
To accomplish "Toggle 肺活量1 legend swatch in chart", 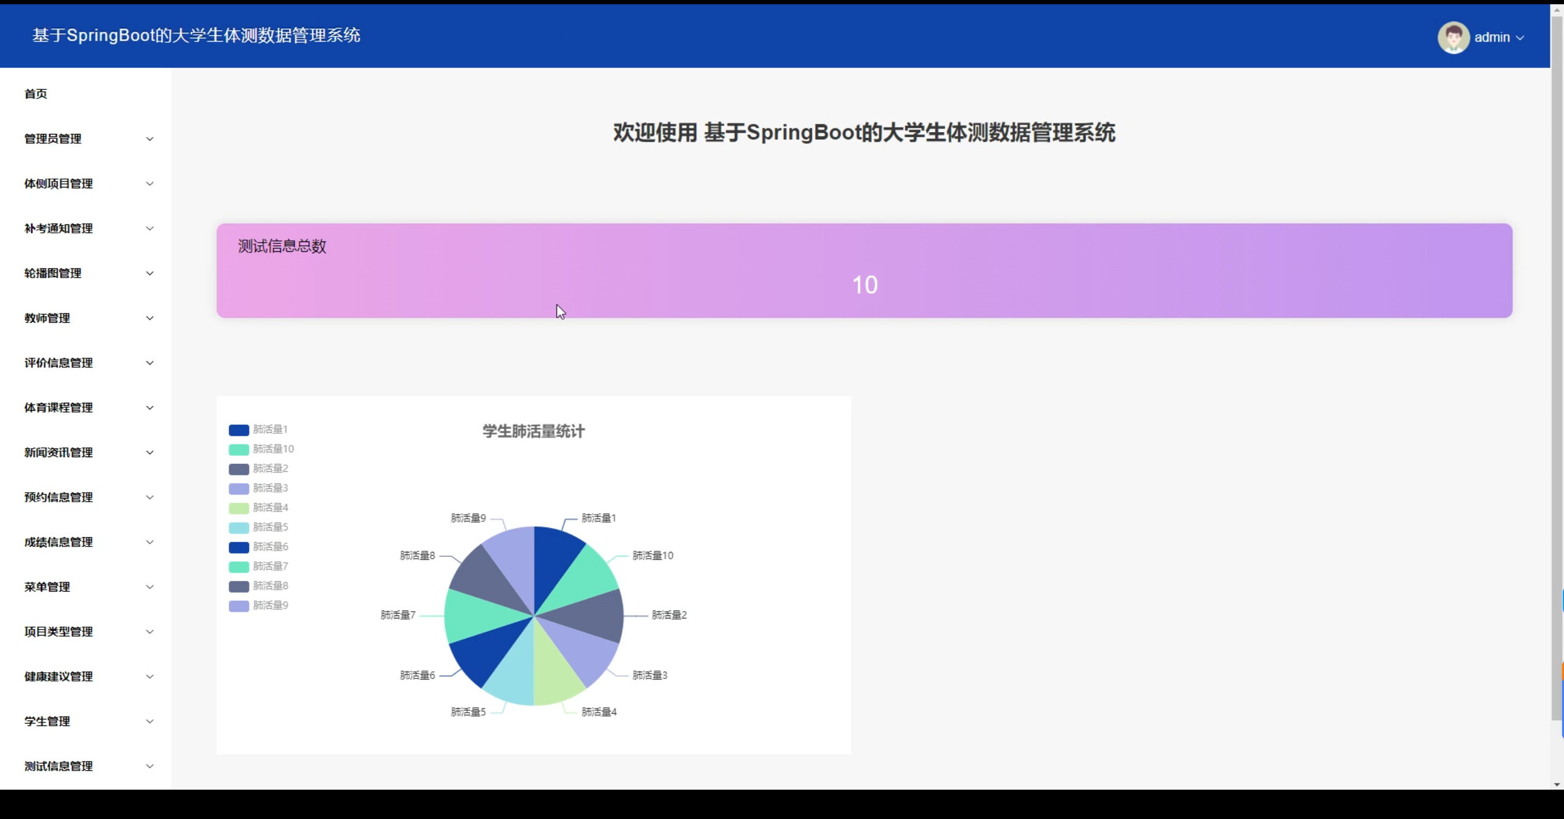I will pyautogui.click(x=238, y=430).
